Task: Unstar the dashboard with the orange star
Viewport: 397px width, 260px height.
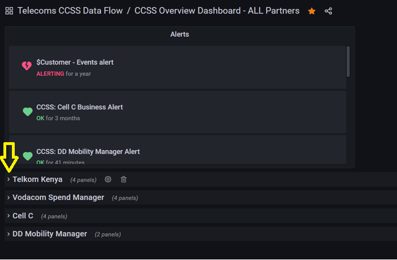Action: point(312,11)
